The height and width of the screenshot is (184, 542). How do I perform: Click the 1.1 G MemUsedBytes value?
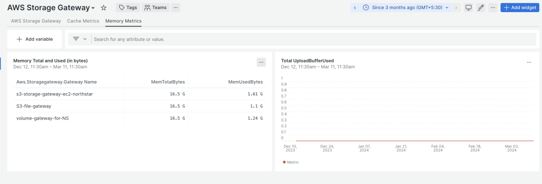point(257,106)
